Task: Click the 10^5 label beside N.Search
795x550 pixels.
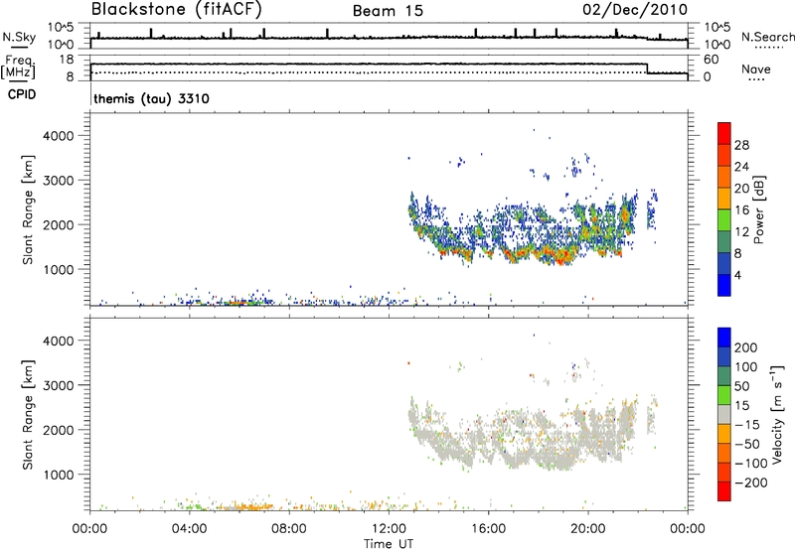Action: (717, 27)
